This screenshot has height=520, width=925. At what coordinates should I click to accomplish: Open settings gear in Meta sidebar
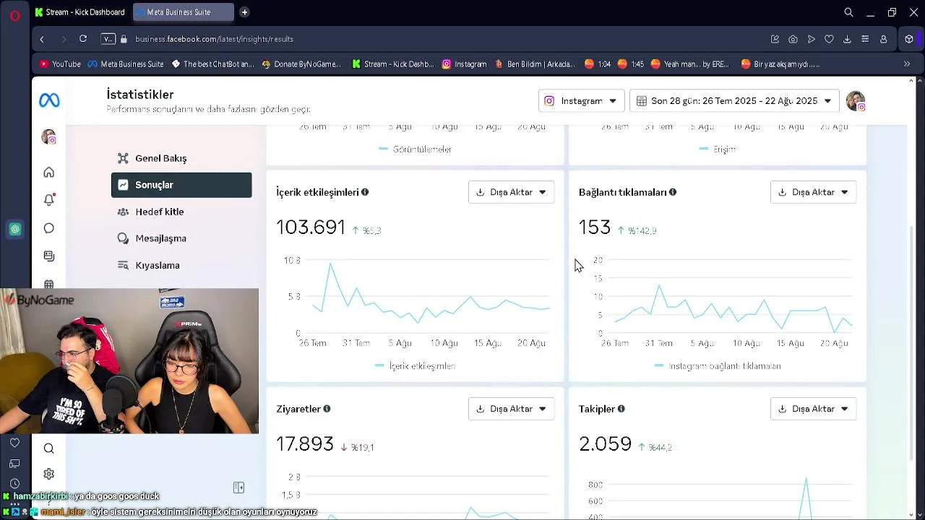[x=48, y=474]
